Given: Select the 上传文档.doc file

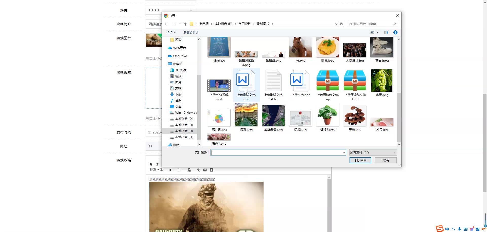Looking at the screenshot, I should [301, 83].
